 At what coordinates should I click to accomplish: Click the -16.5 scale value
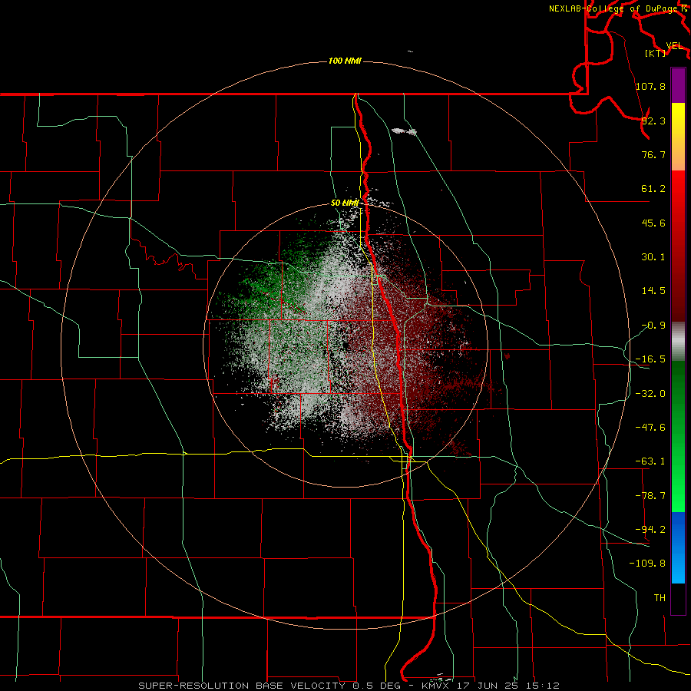[650, 359]
